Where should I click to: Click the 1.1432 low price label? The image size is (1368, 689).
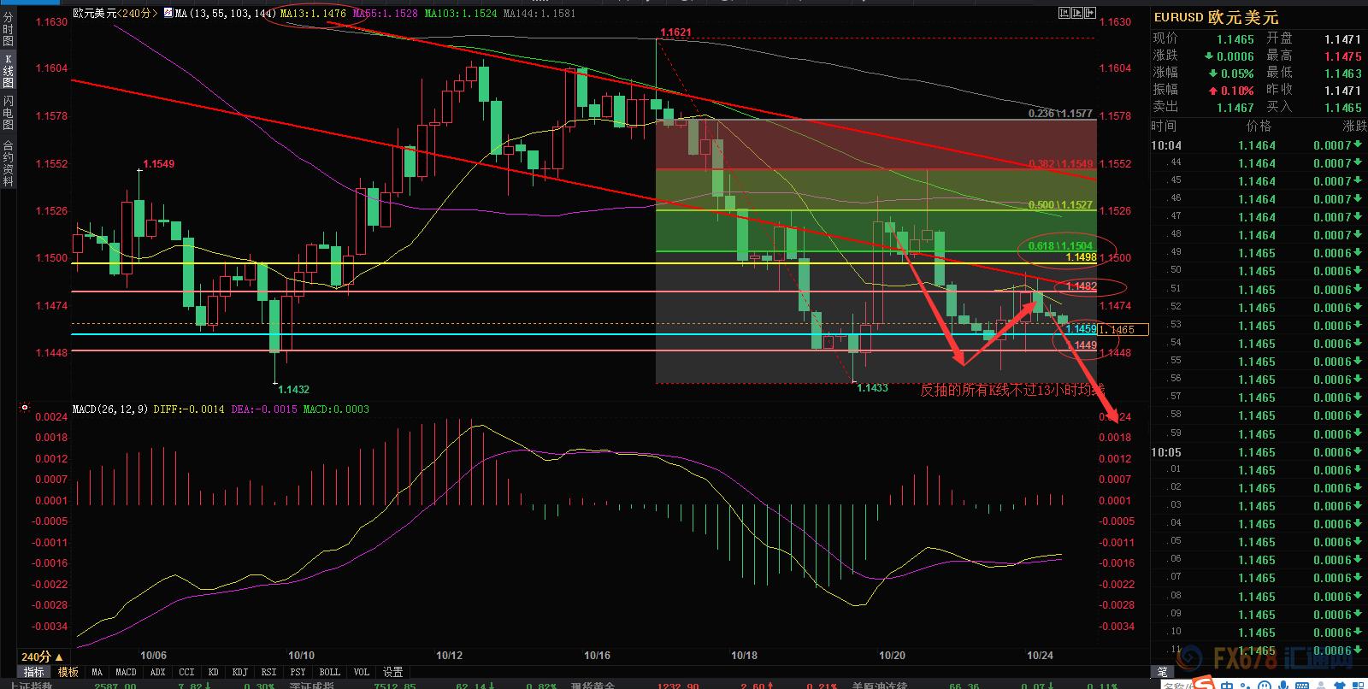[294, 389]
